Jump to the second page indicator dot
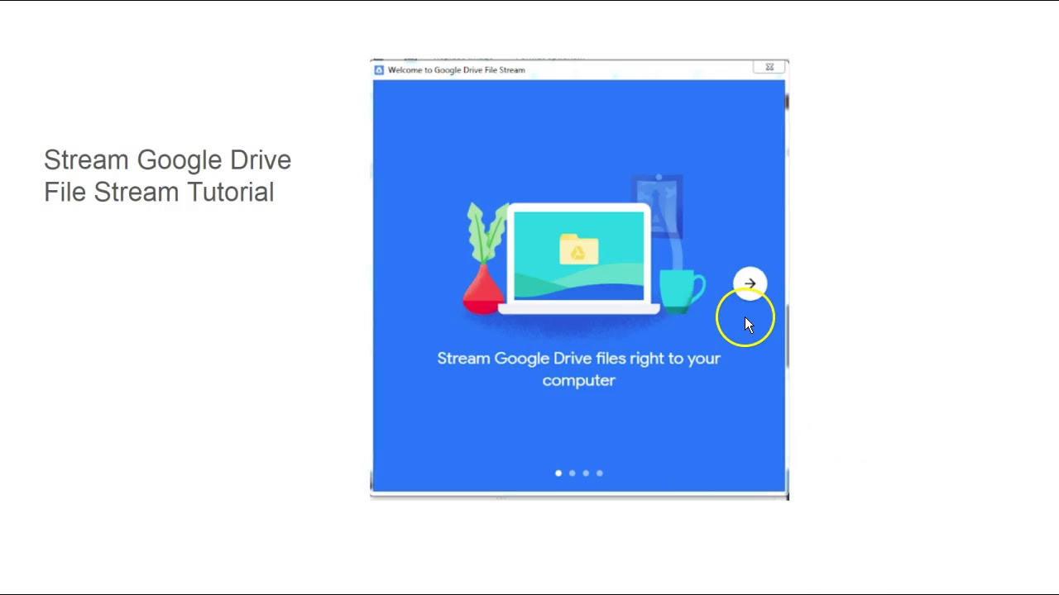The height and width of the screenshot is (595, 1059). [x=572, y=473]
